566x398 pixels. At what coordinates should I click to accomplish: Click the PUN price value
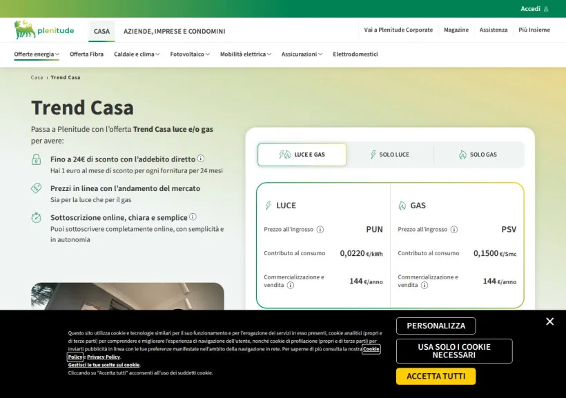pyautogui.click(x=374, y=230)
